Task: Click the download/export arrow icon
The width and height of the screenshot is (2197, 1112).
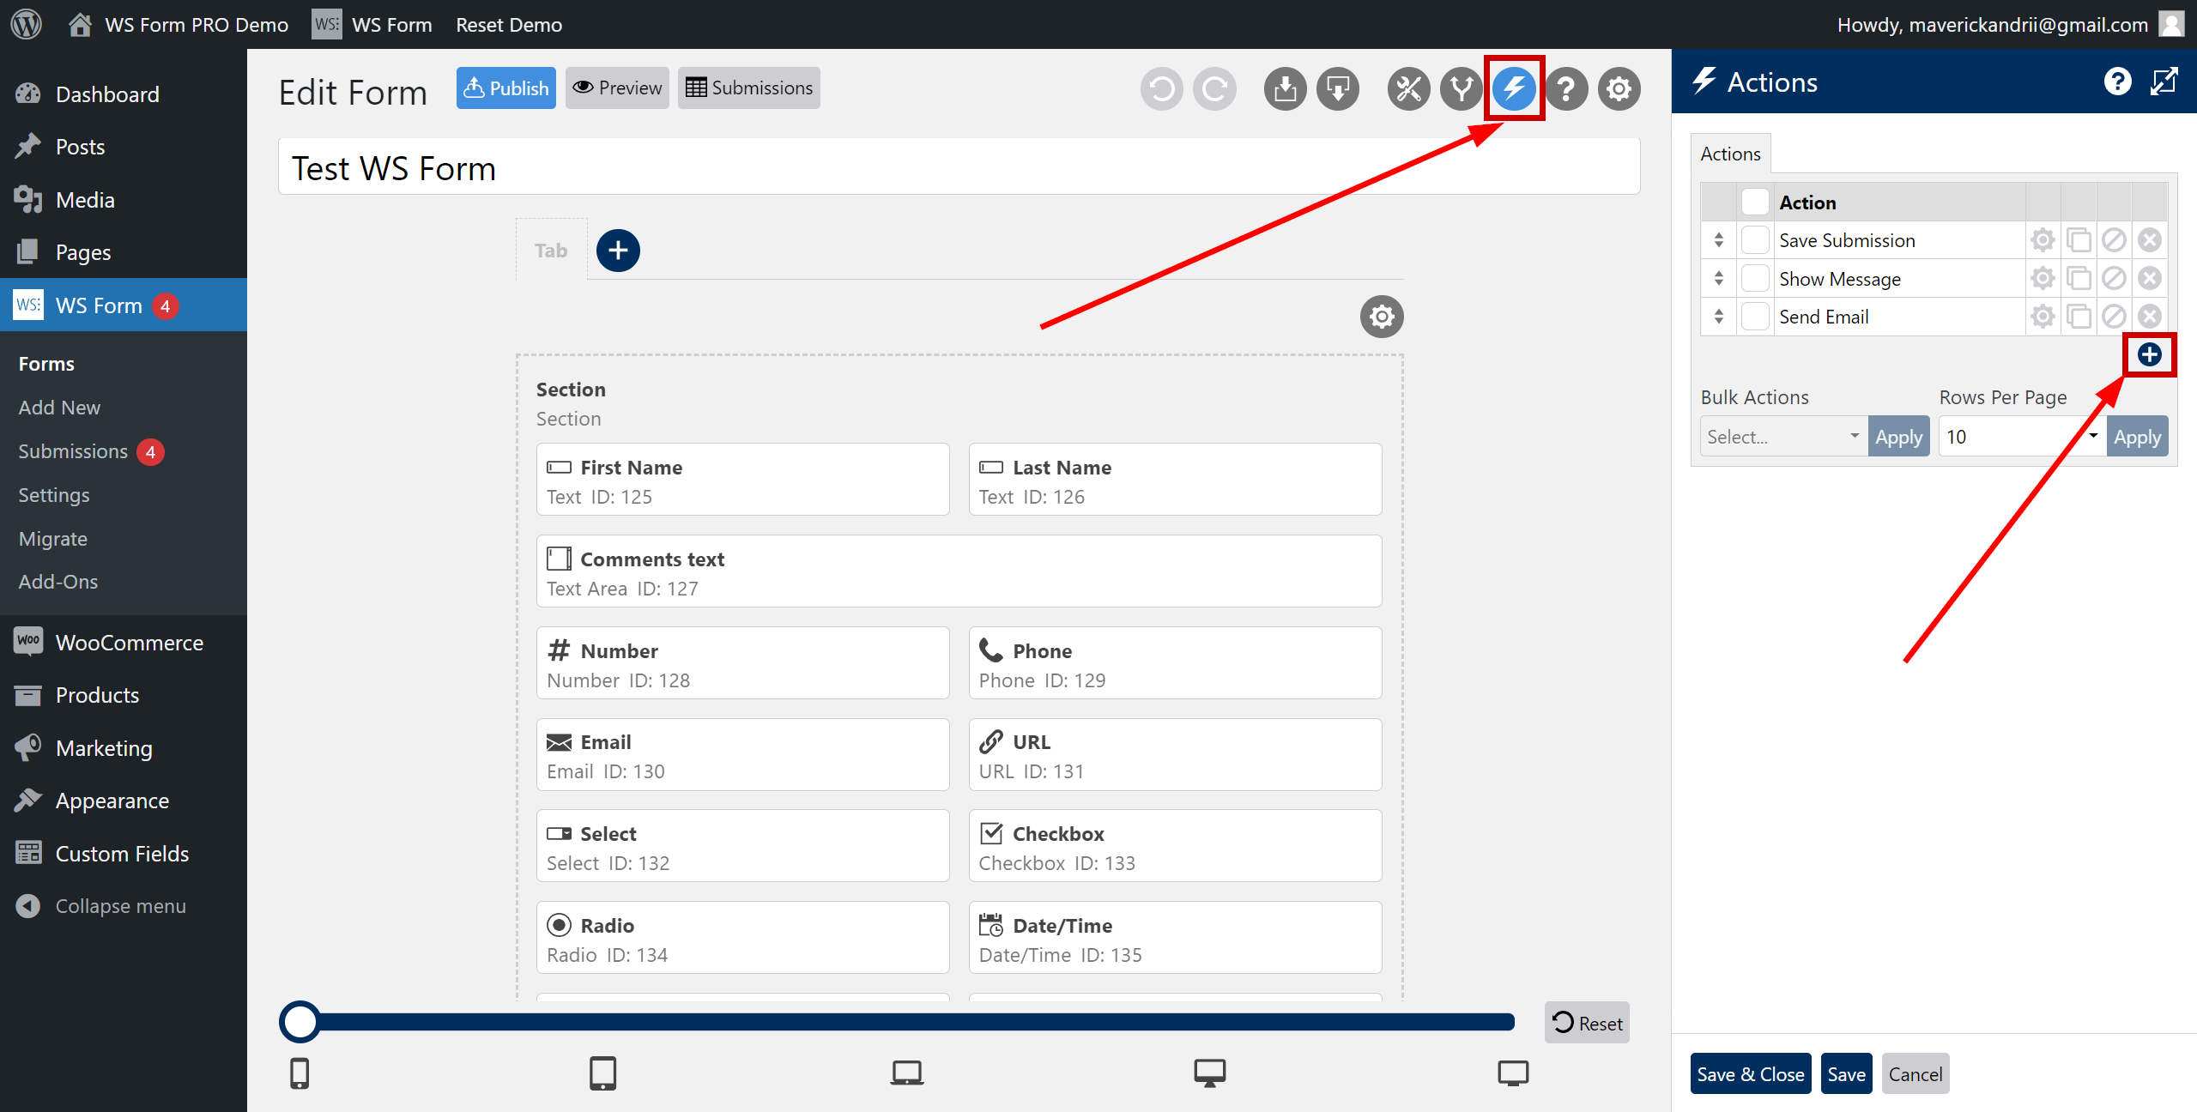Action: tap(1335, 88)
